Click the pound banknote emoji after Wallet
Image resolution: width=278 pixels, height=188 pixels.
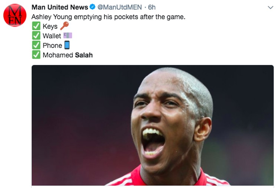pos(67,35)
